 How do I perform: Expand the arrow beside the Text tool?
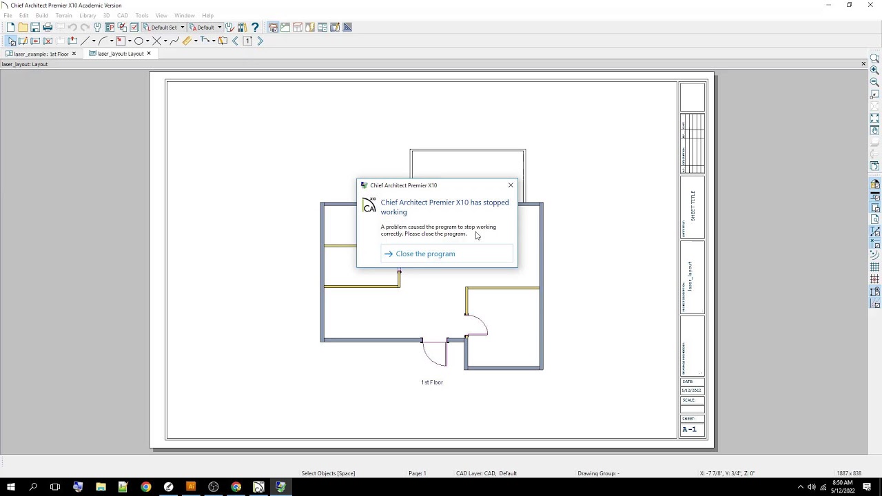(x=214, y=41)
